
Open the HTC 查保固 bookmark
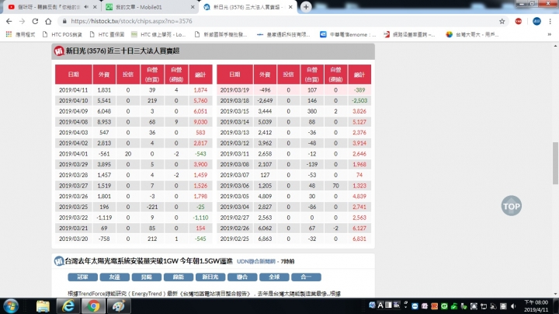[106, 35]
